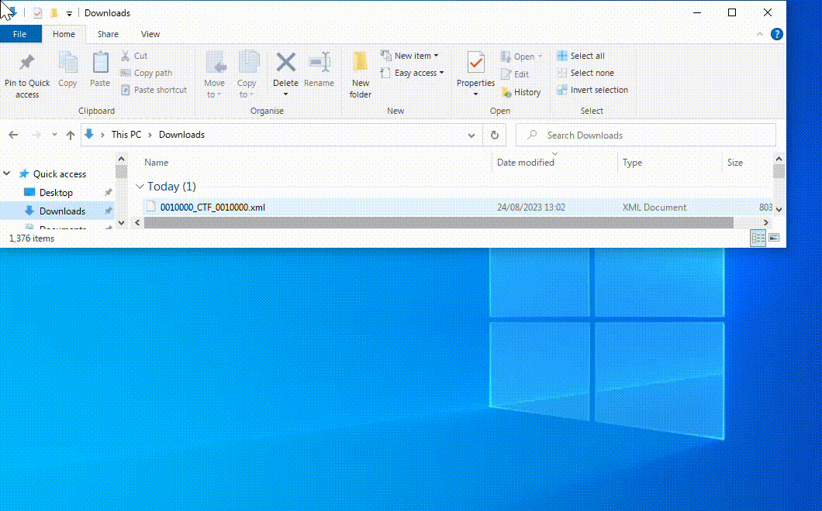Maximize the Downloads window

pyautogui.click(x=732, y=12)
